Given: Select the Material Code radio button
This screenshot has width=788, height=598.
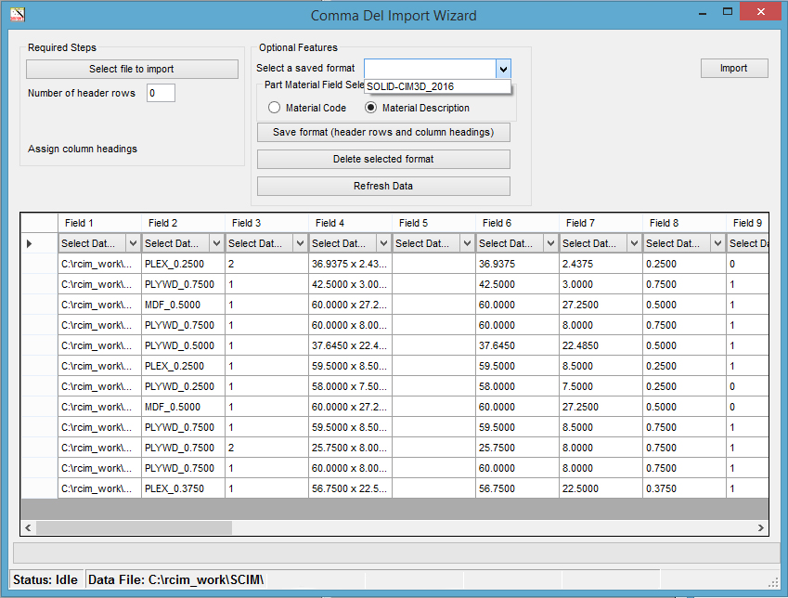Looking at the screenshot, I should pos(275,108).
